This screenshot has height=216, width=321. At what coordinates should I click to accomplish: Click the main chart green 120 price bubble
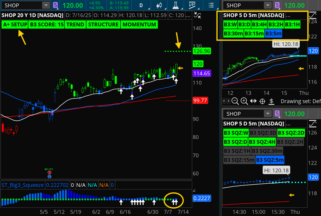tap(198, 64)
